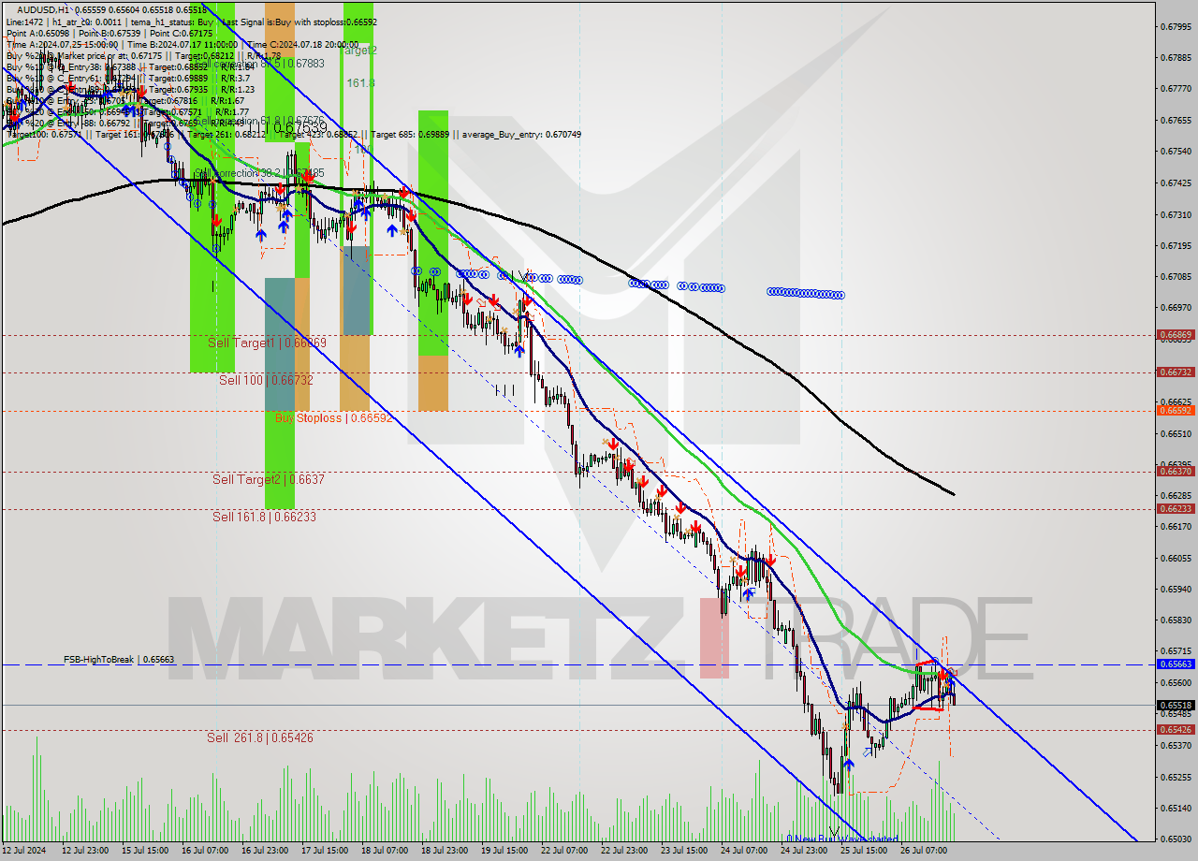Click the 18 Jul 23:00 time label
The height and width of the screenshot is (861, 1198).
click(444, 851)
